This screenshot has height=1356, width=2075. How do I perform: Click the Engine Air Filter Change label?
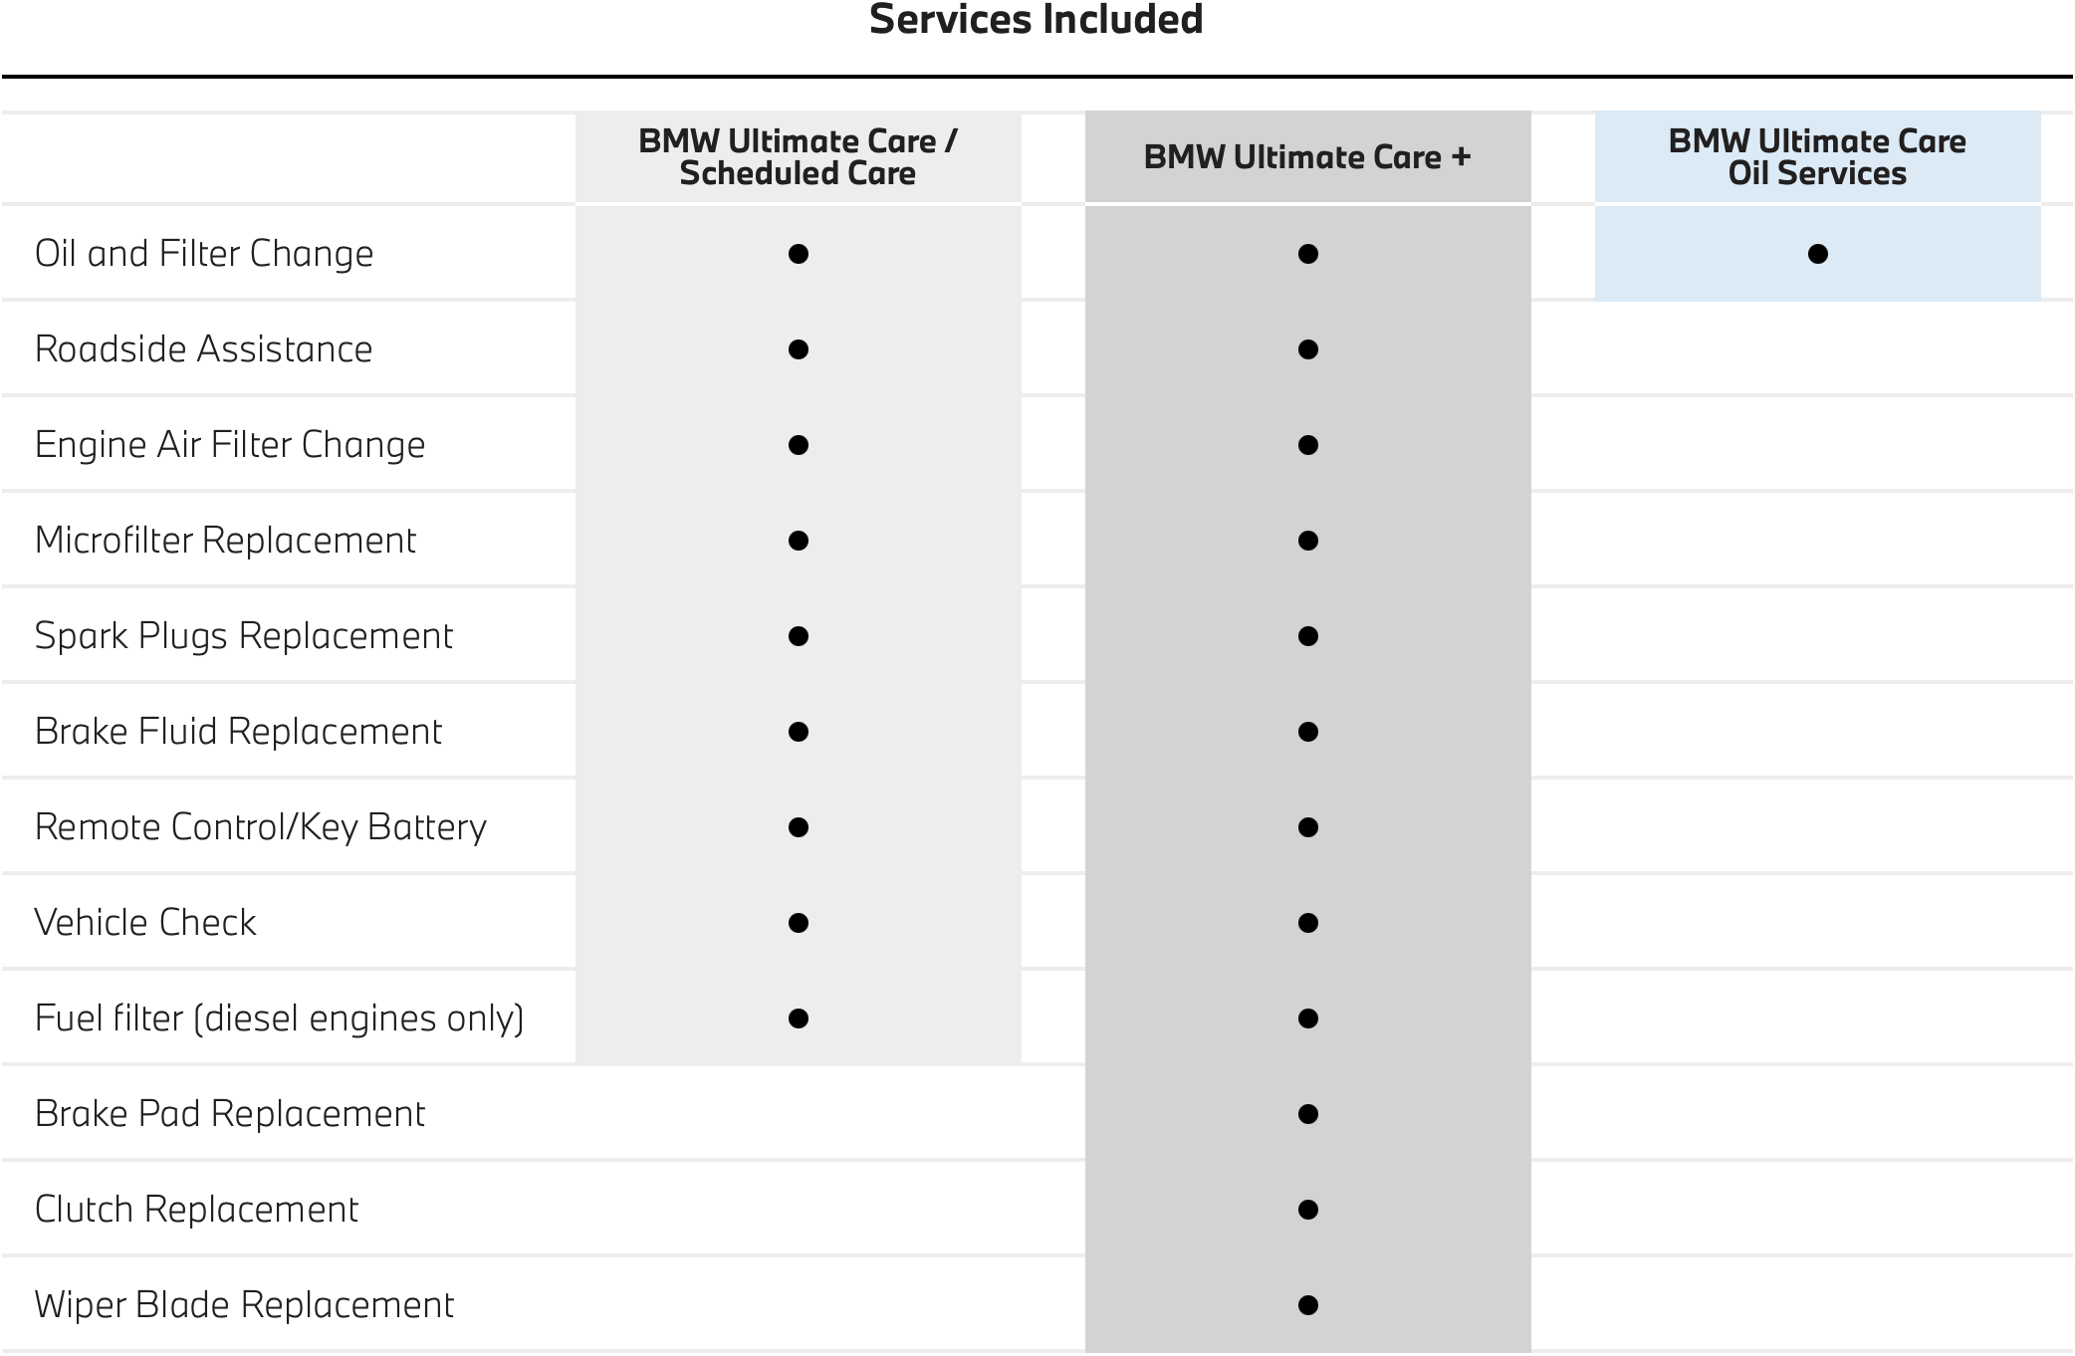pyautogui.click(x=230, y=445)
